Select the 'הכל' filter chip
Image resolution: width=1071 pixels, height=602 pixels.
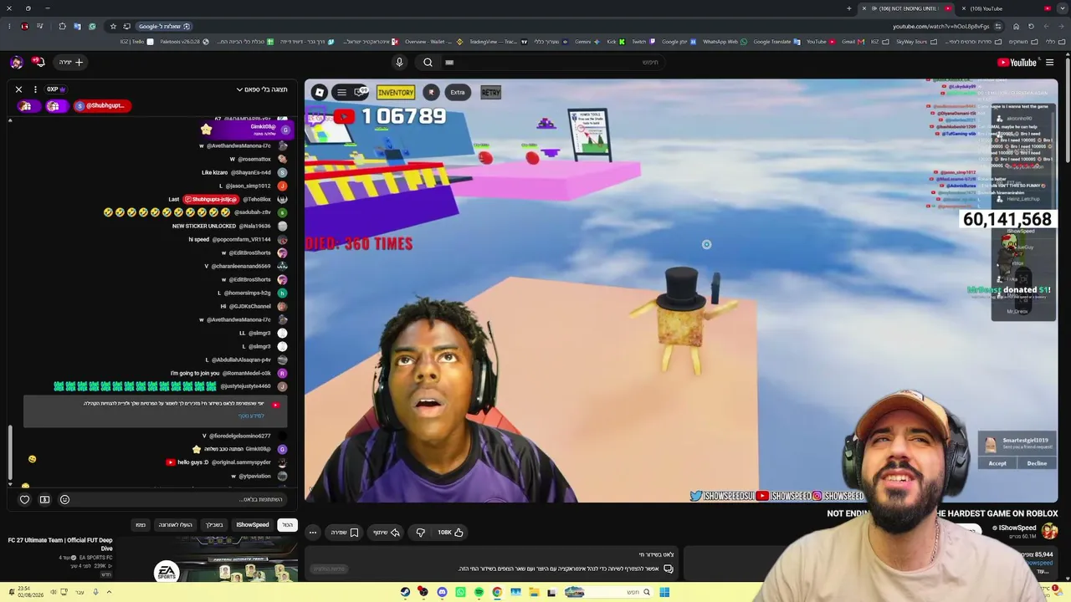[x=287, y=525]
